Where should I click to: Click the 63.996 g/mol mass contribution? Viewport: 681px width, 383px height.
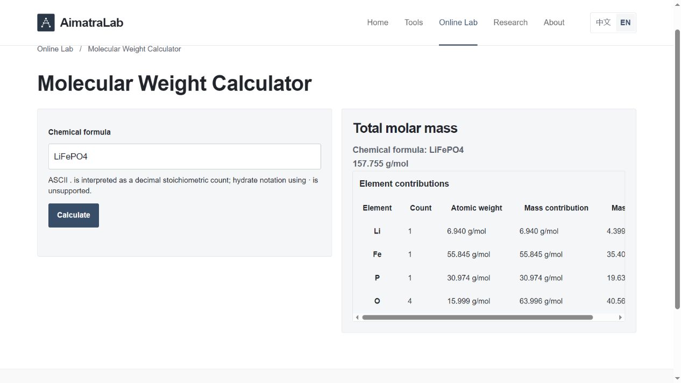coord(541,301)
